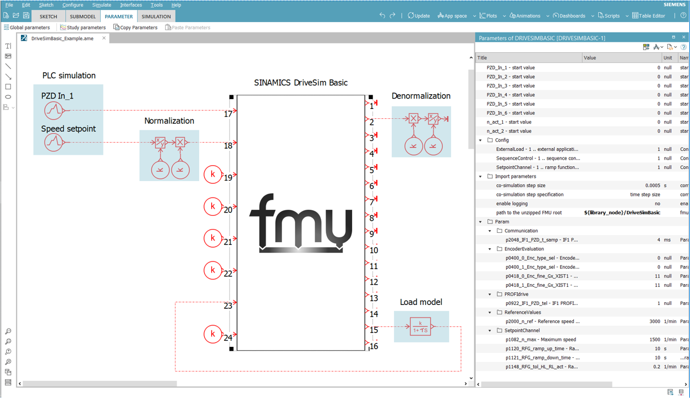Select the plain line drawing tool
Screen dimensions: 690x398
(x=8, y=67)
